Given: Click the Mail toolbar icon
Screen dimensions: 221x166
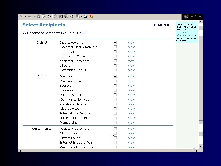Looking at the screenshot, I should [78, 17].
